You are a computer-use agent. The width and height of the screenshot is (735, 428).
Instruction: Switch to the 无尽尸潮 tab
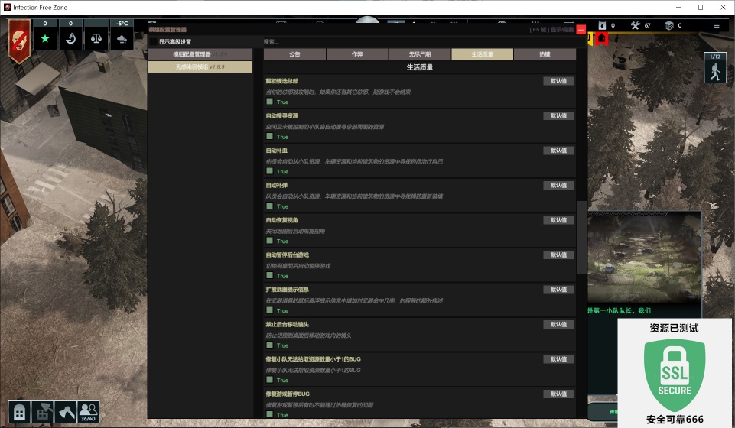pos(420,54)
